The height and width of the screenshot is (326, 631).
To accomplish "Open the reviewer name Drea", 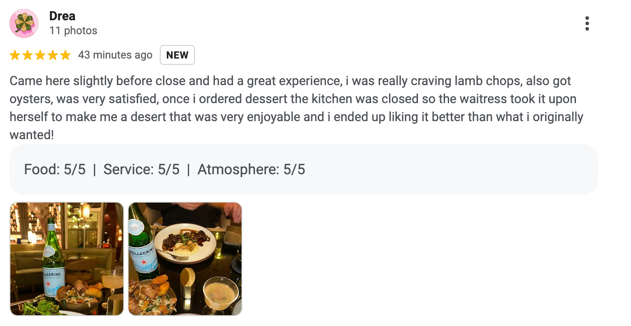I will coord(62,16).
